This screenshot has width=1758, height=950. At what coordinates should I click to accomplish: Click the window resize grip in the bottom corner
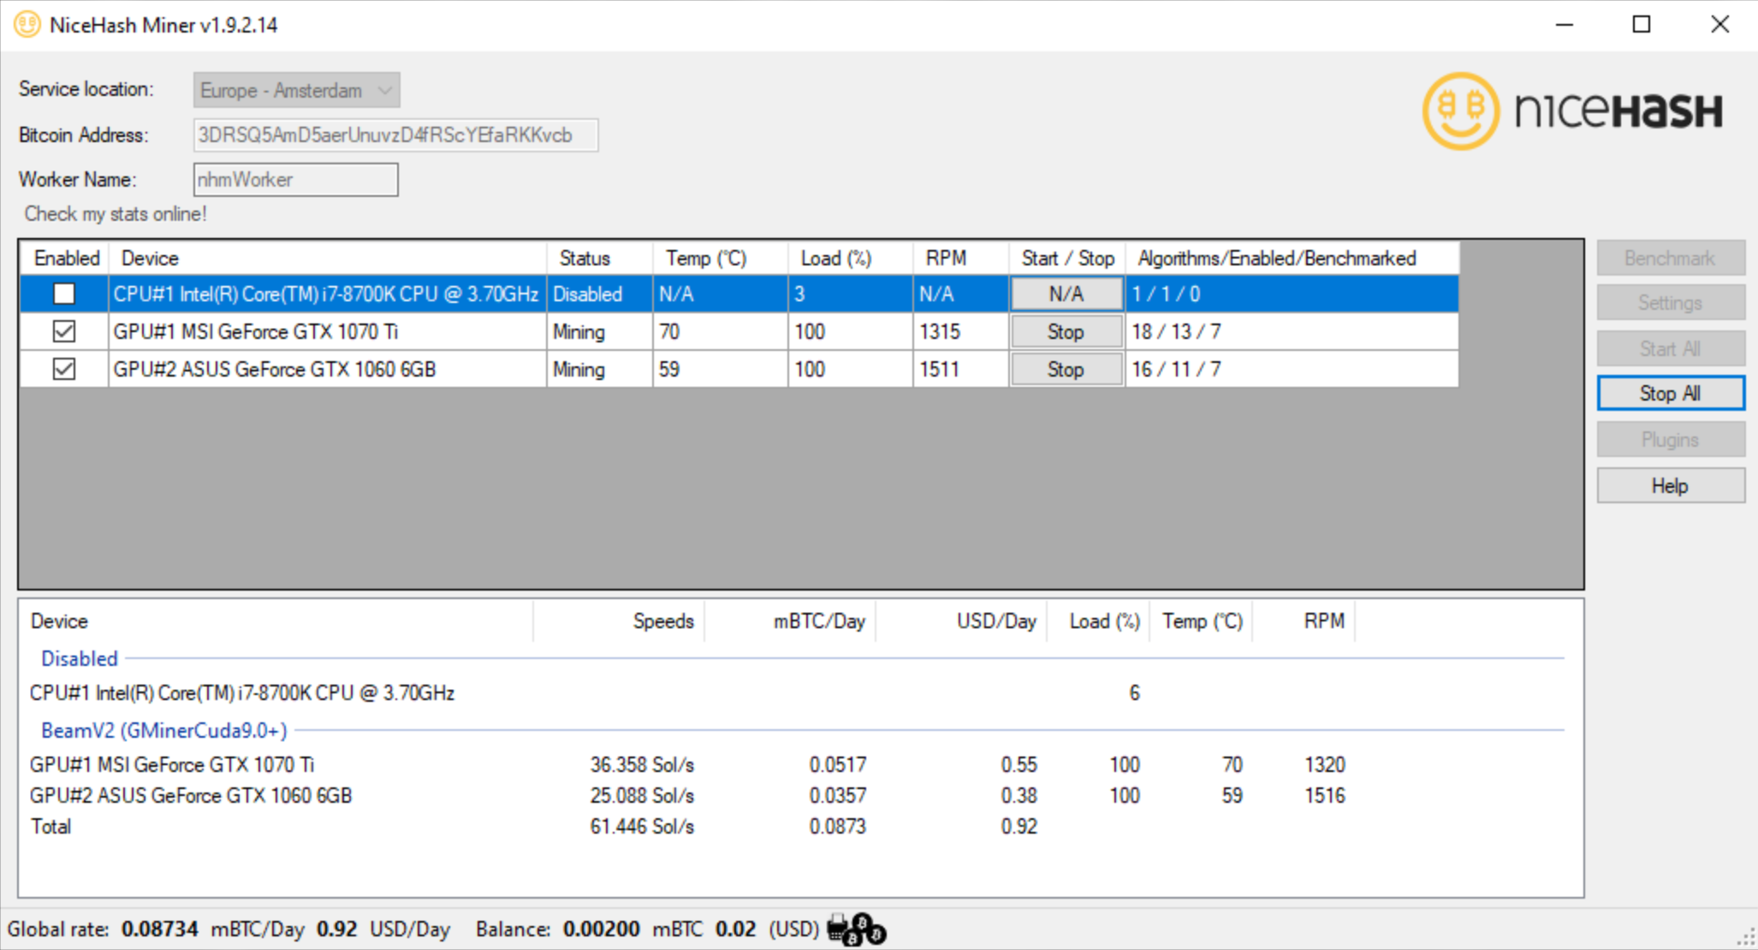pyautogui.click(x=1746, y=938)
